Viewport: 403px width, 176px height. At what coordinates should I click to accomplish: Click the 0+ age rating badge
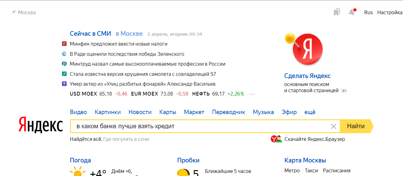(344, 91)
